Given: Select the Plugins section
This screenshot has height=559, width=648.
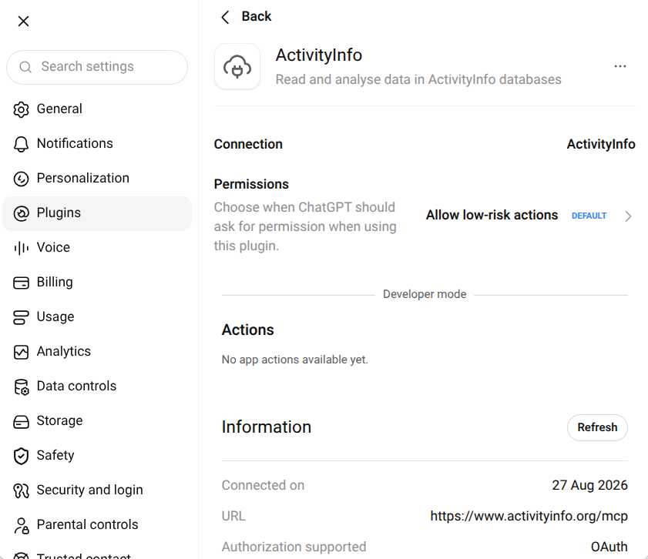Looking at the screenshot, I should [97, 213].
